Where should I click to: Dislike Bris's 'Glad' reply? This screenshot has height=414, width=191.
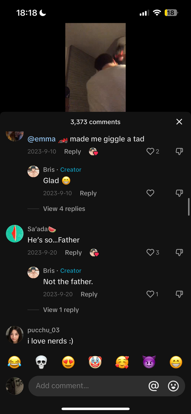coord(179,193)
